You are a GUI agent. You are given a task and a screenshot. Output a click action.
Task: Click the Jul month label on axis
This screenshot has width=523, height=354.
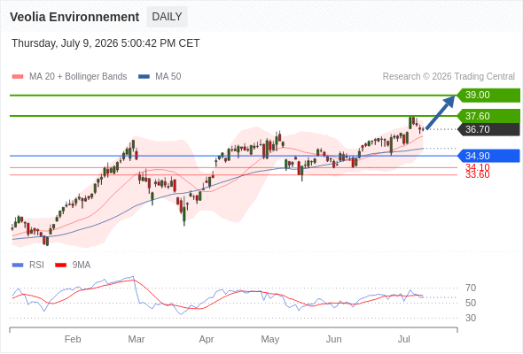pos(404,339)
